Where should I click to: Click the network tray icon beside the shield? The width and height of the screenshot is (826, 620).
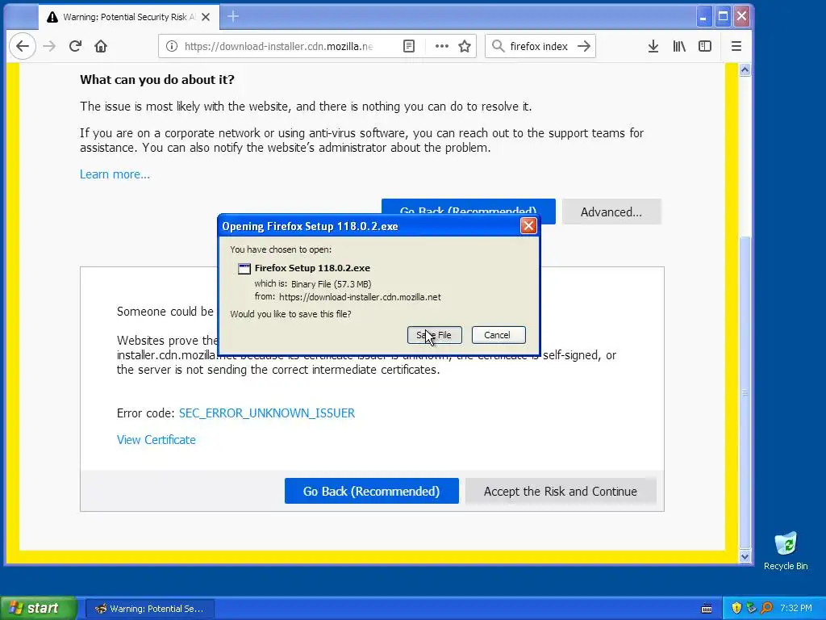pyautogui.click(x=752, y=609)
